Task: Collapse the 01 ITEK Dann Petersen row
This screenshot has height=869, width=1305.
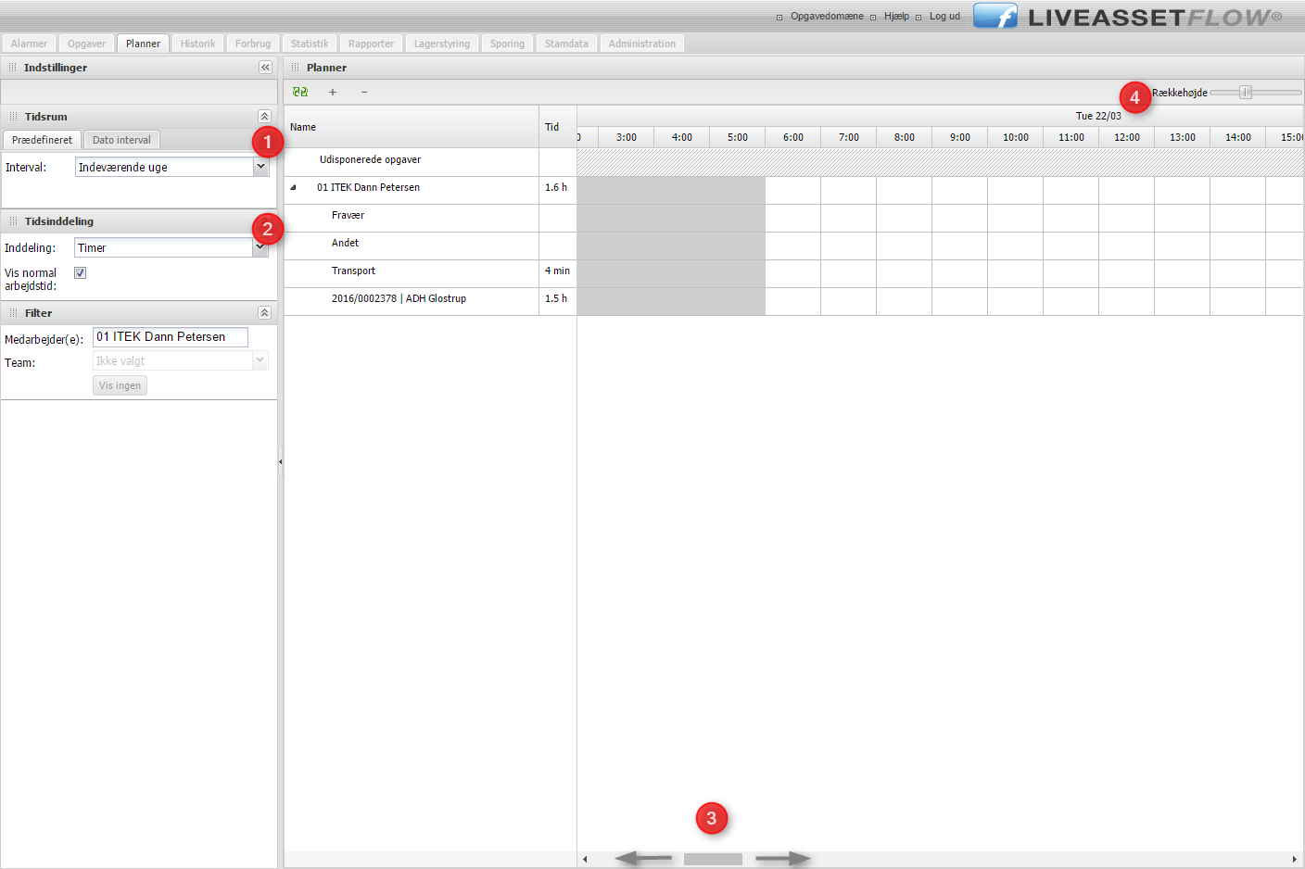Action: point(294,188)
